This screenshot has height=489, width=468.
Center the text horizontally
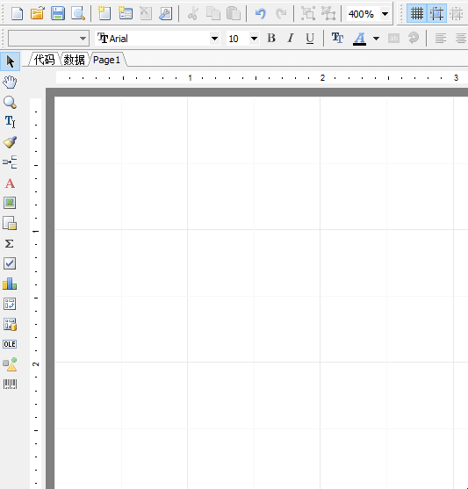point(461,39)
